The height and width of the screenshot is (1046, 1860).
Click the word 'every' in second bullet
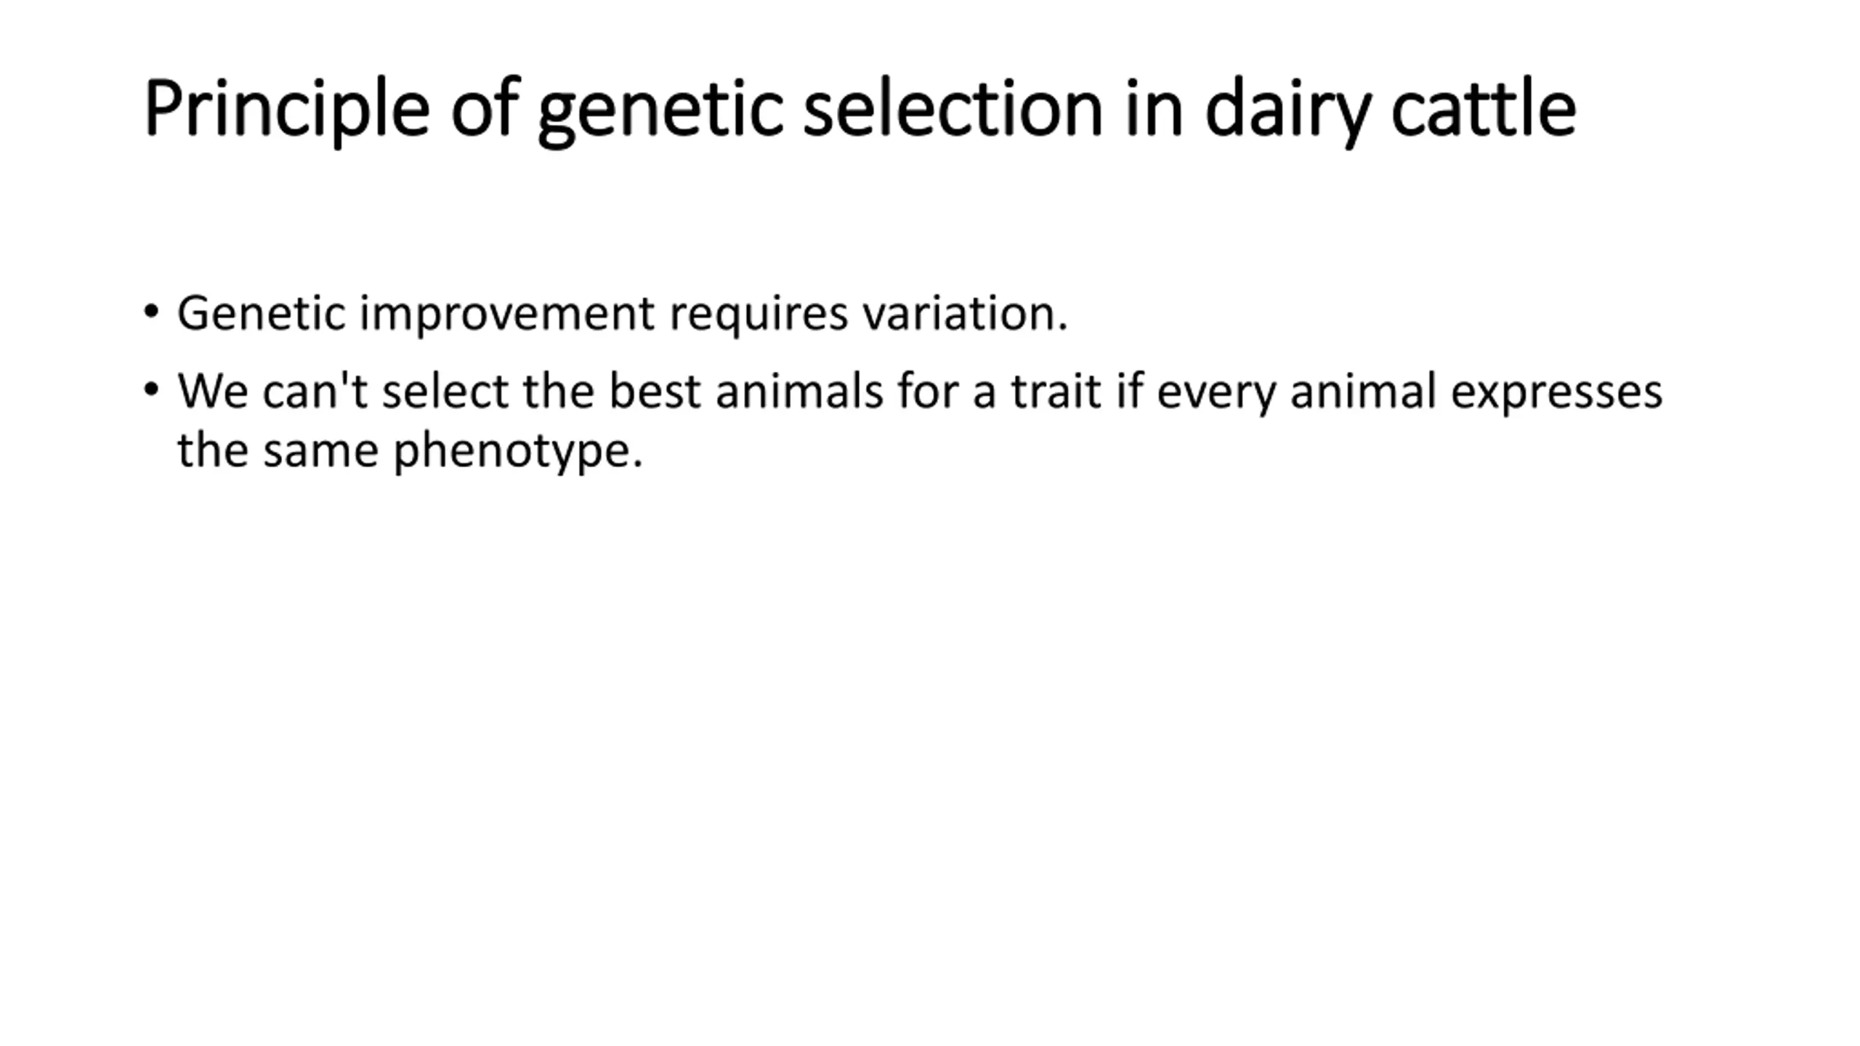(x=1216, y=394)
